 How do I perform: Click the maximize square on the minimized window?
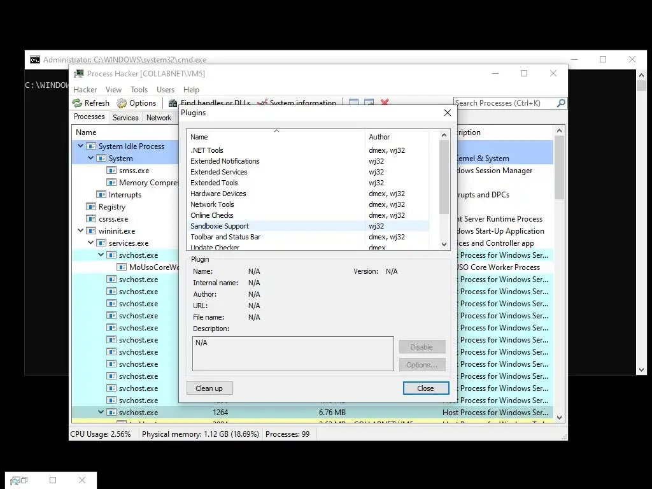(x=53, y=480)
